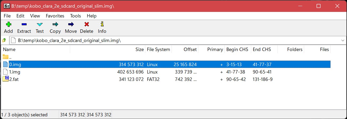Sort by the File System column
Screen dimensions: 347x119
pyautogui.click(x=159, y=49)
